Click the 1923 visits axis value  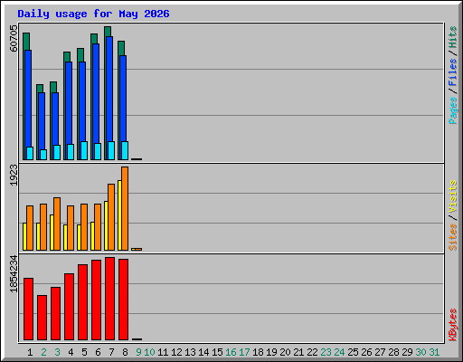(x=14, y=175)
